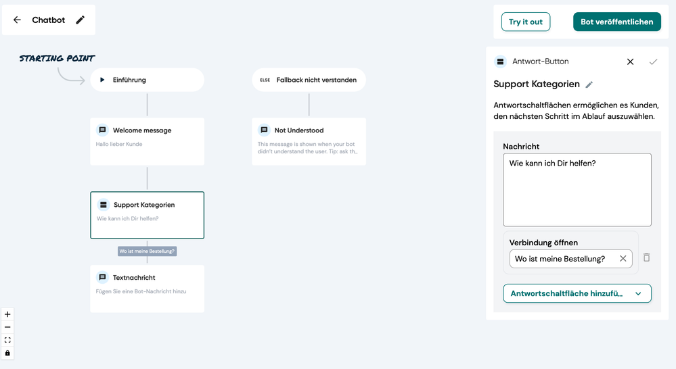Fit the flow to view
Image resolution: width=676 pixels, height=369 pixels.
click(x=7, y=340)
